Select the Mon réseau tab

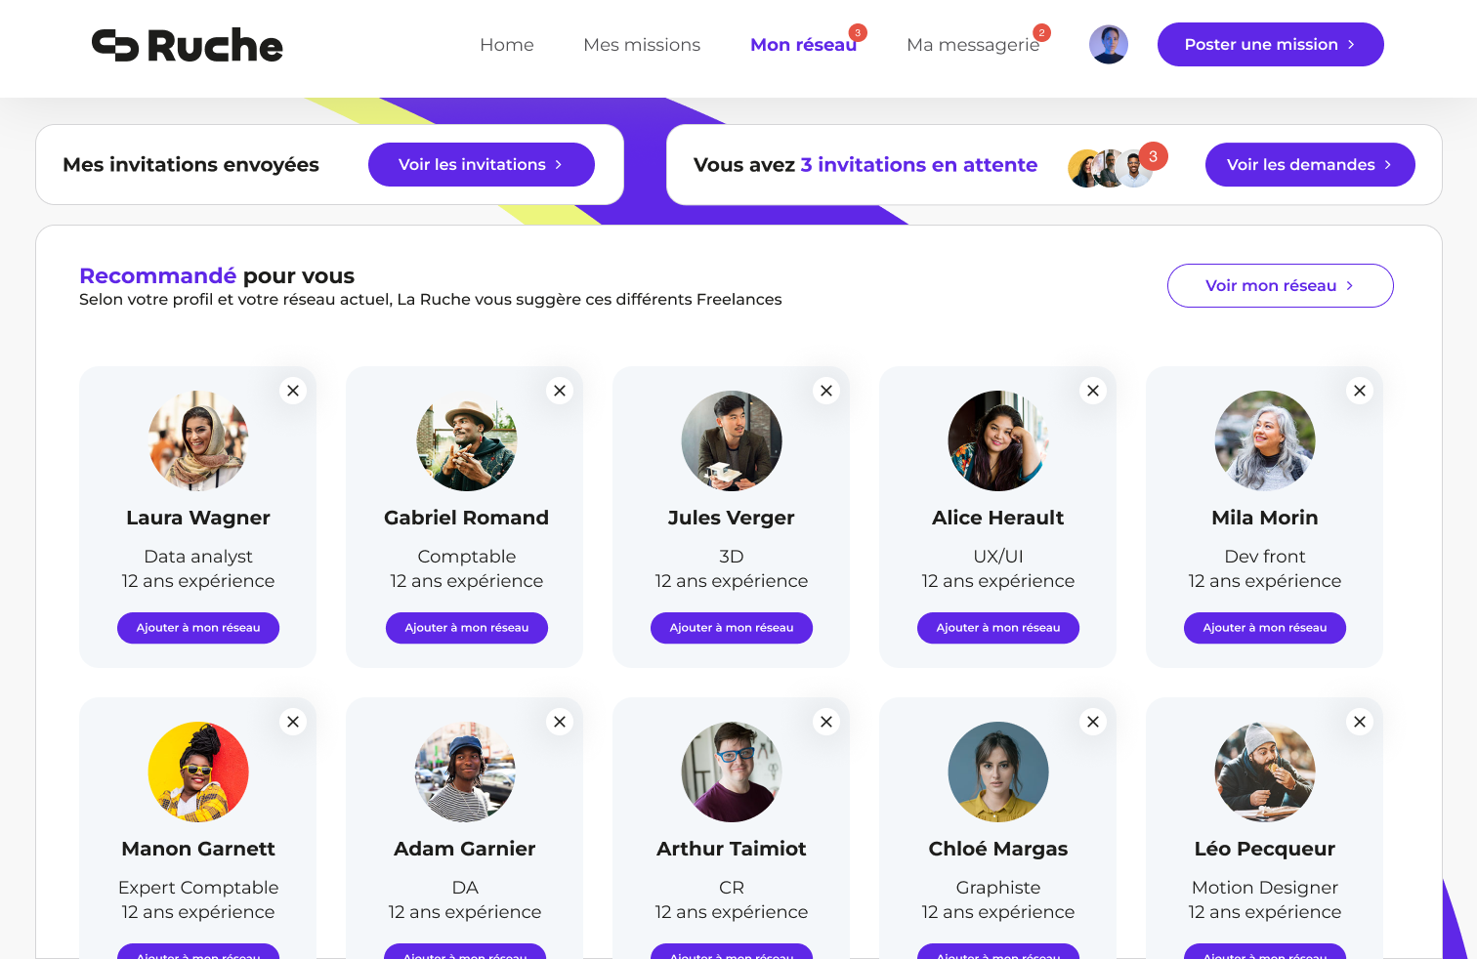coord(803,45)
